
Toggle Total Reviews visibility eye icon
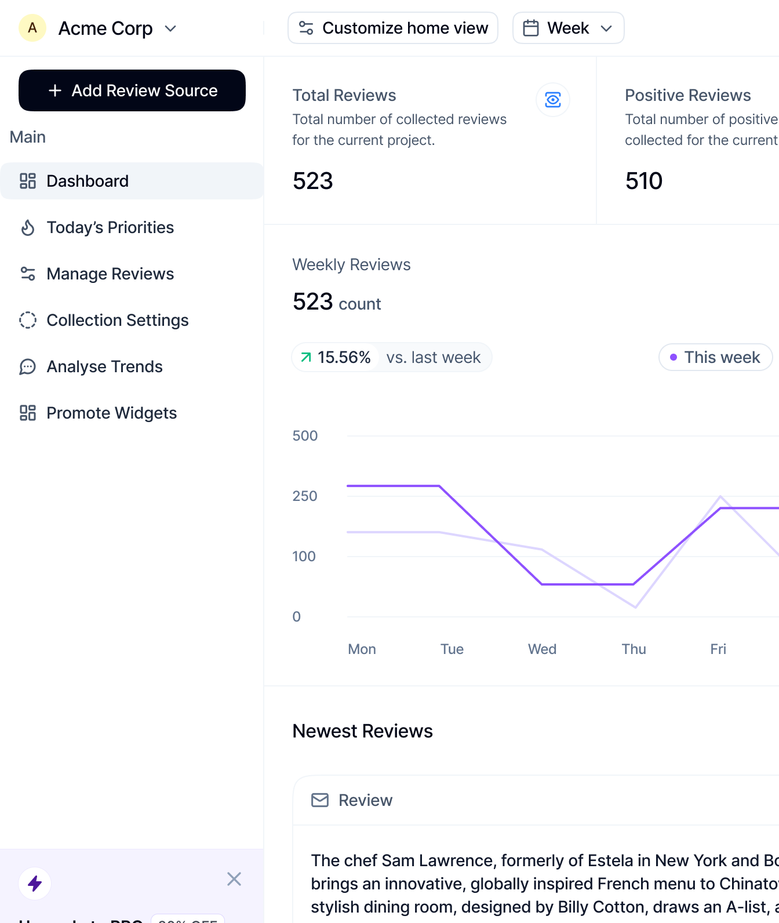tap(553, 100)
